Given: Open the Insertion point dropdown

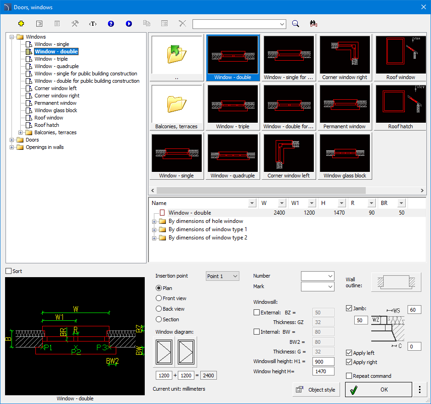Looking at the screenshot, I should click(x=222, y=276).
